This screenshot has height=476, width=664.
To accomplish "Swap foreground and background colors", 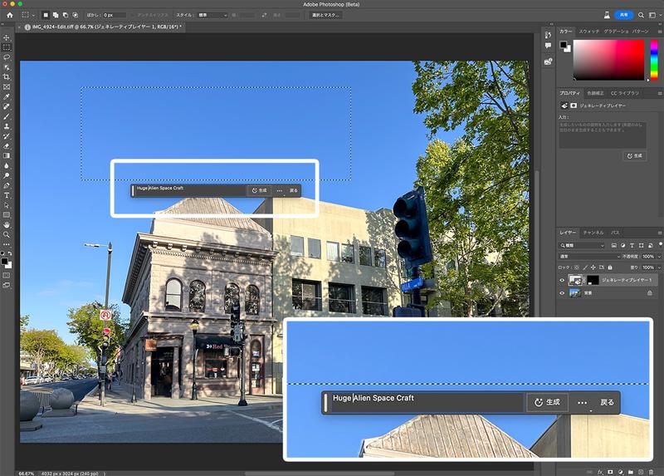I will (x=9, y=253).
